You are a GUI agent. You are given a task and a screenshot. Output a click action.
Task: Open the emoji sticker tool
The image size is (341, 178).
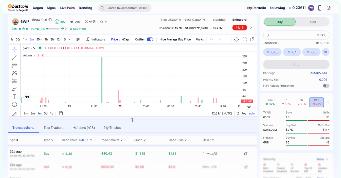(14, 104)
